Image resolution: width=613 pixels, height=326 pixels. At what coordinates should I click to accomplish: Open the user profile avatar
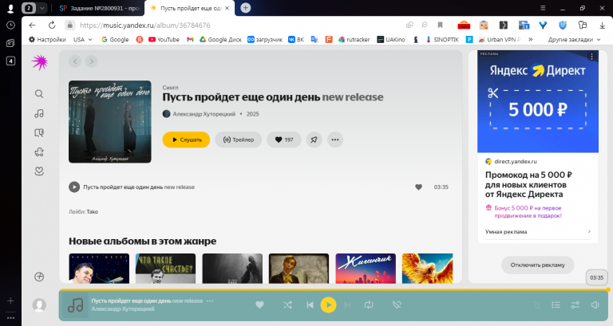coord(39,305)
